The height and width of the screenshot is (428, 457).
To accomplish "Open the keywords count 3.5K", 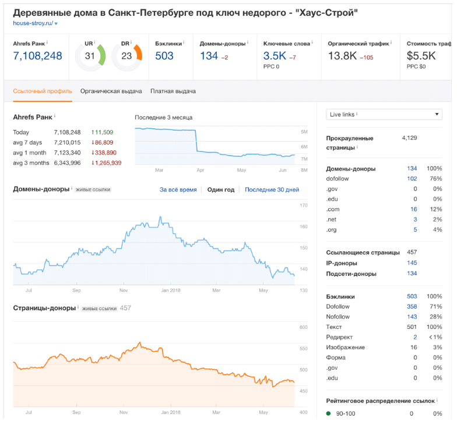I will (x=275, y=56).
